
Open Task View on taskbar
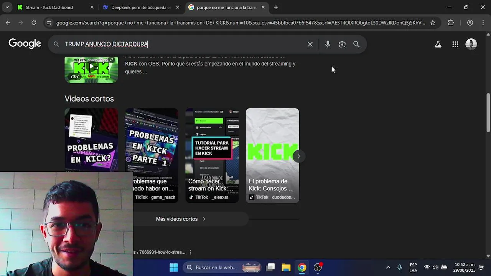(x=271, y=267)
